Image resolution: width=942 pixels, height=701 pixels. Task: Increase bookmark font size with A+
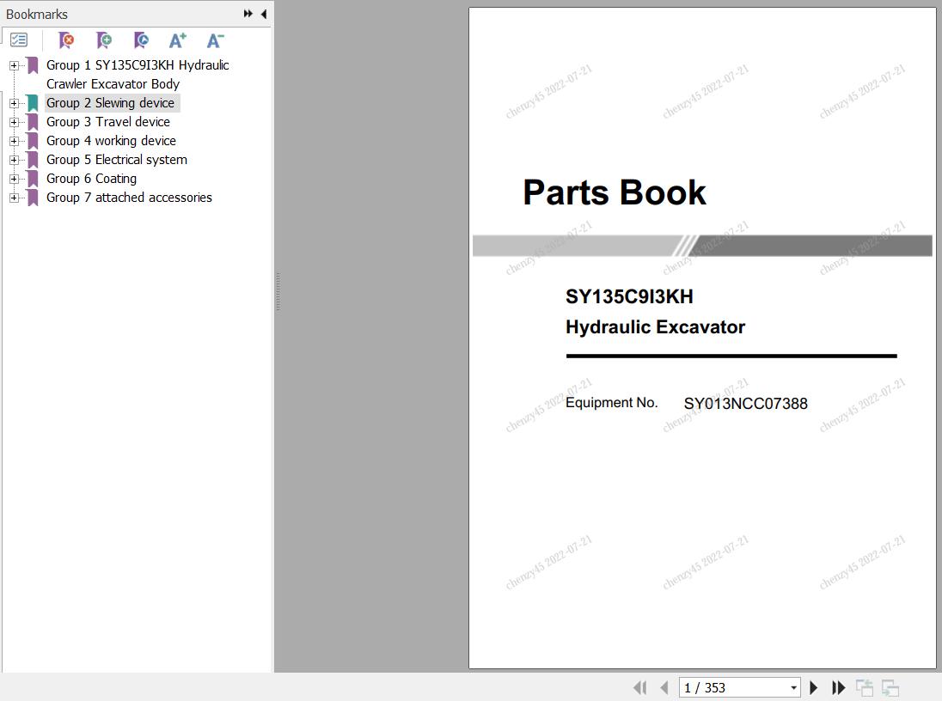tap(178, 40)
